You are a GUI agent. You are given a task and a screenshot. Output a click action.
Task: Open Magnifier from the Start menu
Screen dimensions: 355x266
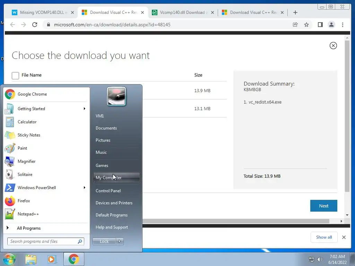point(46,161)
